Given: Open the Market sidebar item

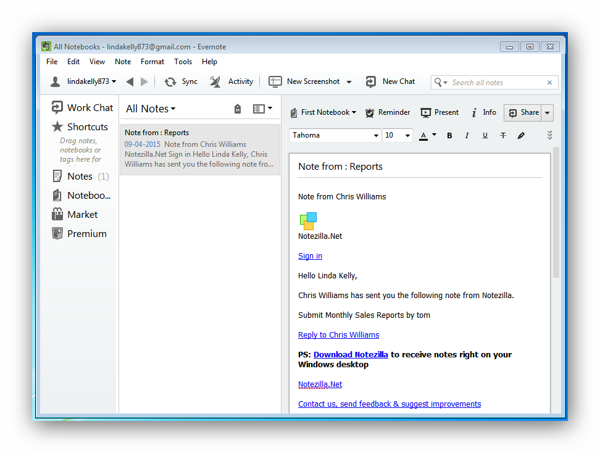Looking at the screenshot, I should point(75,215).
